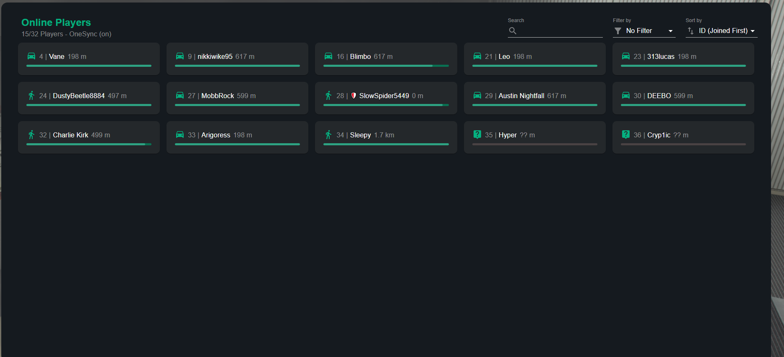
Task: Click the car icon next to 313lucas
Action: [626, 56]
